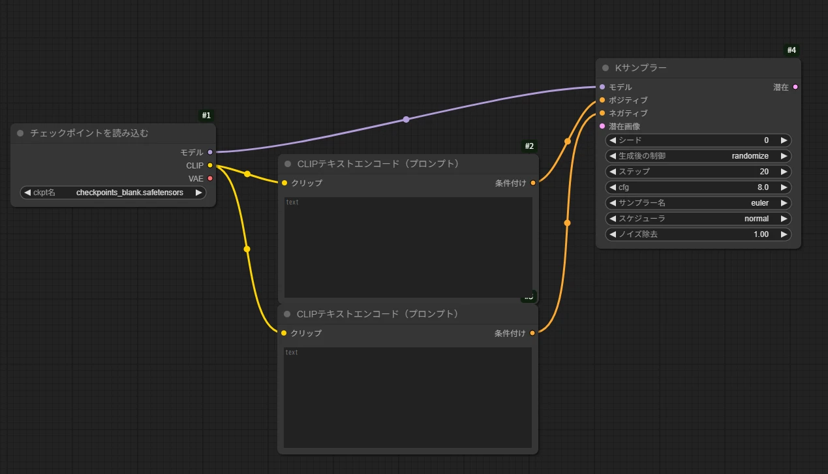The width and height of the screenshot is (828, 474).
Task: Click the text box of the lower CLIP node
Action: [x=407, y=397]
